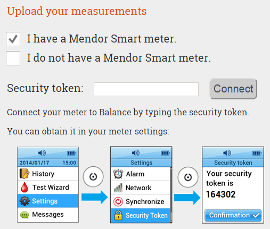Image resolution: width=270 pixels, height=229 pixels.
Task: Click the blue Confirmation button
Action: pos(233,215)
